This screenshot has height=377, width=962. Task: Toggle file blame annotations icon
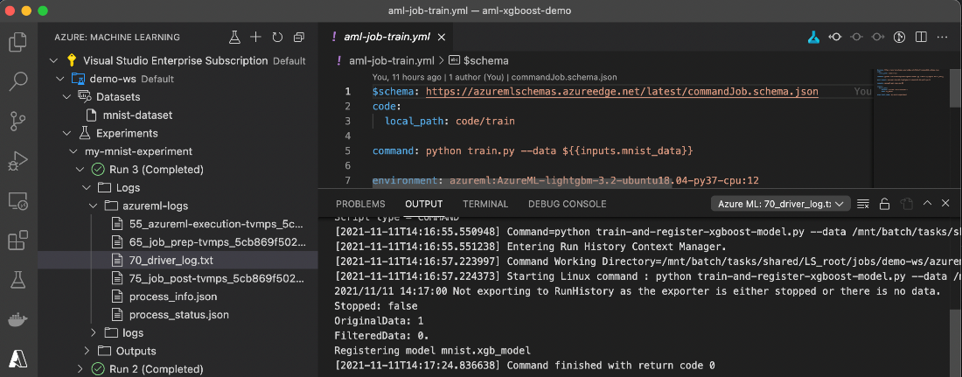[899, 37]
